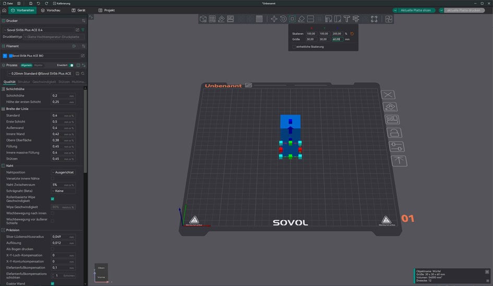Remove plate using the X icon
The width and height of the screenshot is (493, 286).
(388, 95)
